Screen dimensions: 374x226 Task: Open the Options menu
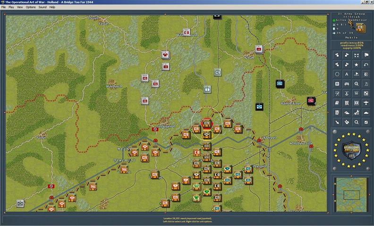(31, 7)
